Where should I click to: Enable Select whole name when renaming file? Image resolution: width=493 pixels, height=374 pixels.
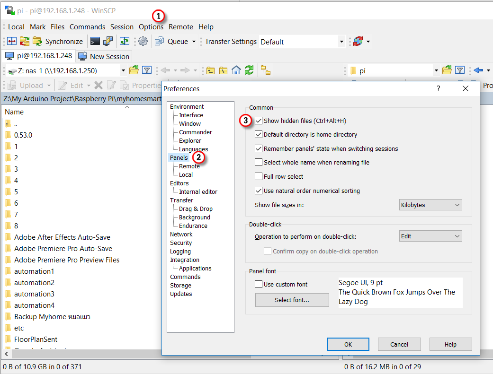coord(259,162)
